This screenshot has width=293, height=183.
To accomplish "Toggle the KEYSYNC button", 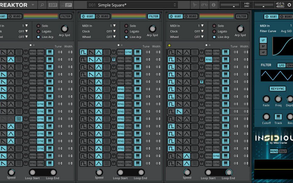I will pos(277,89).
